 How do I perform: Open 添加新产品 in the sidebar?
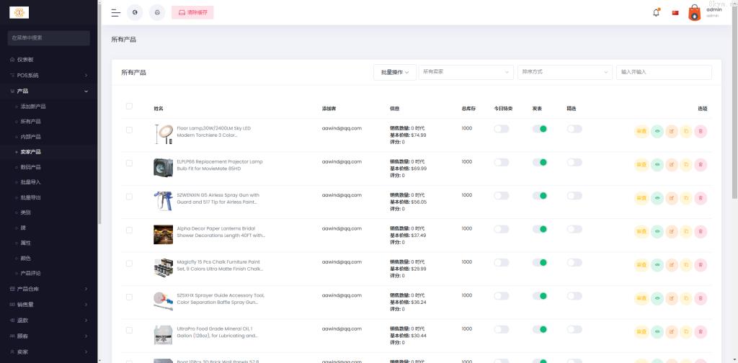click(x=33, y=106)
